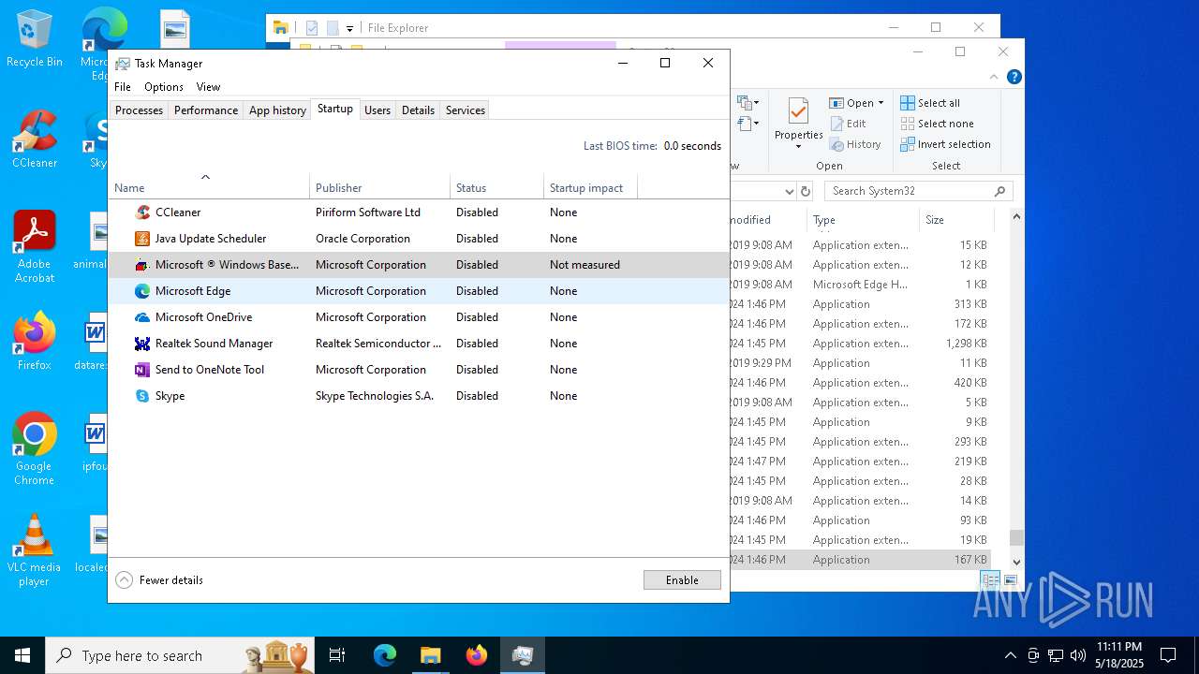Click the Task View icon in the taskbar
1199x674 pixels.
pos(337,655)
